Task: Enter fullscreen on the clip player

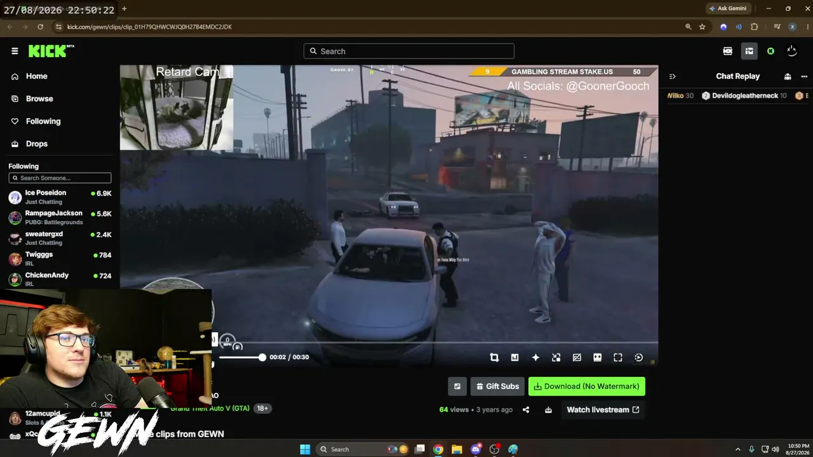Action: point(617,357)
